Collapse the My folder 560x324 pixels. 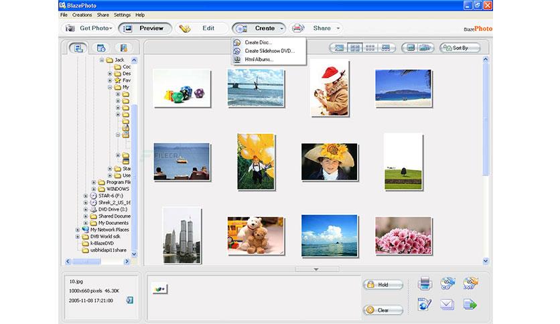click(110, 87)
